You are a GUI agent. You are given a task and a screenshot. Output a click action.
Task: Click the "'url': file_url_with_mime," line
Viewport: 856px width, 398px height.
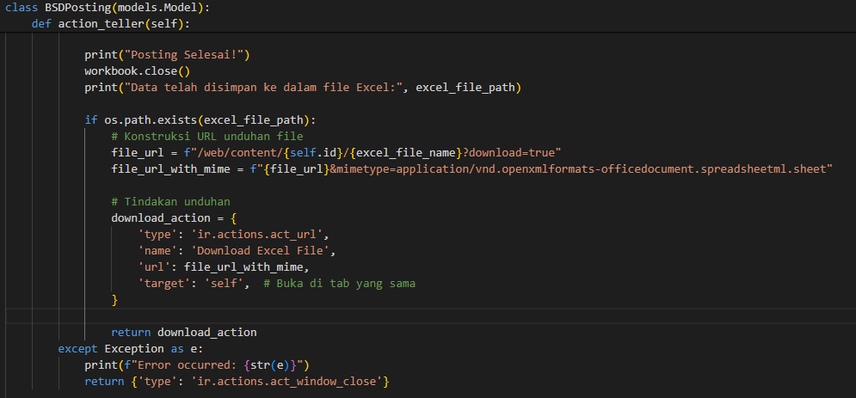pyautogui.click(x=224, y=267)
